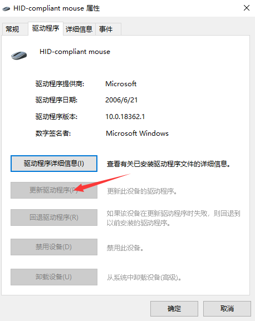
Task: Click the 更新驱动程序(P) button
Action: (x=54, y=190)
